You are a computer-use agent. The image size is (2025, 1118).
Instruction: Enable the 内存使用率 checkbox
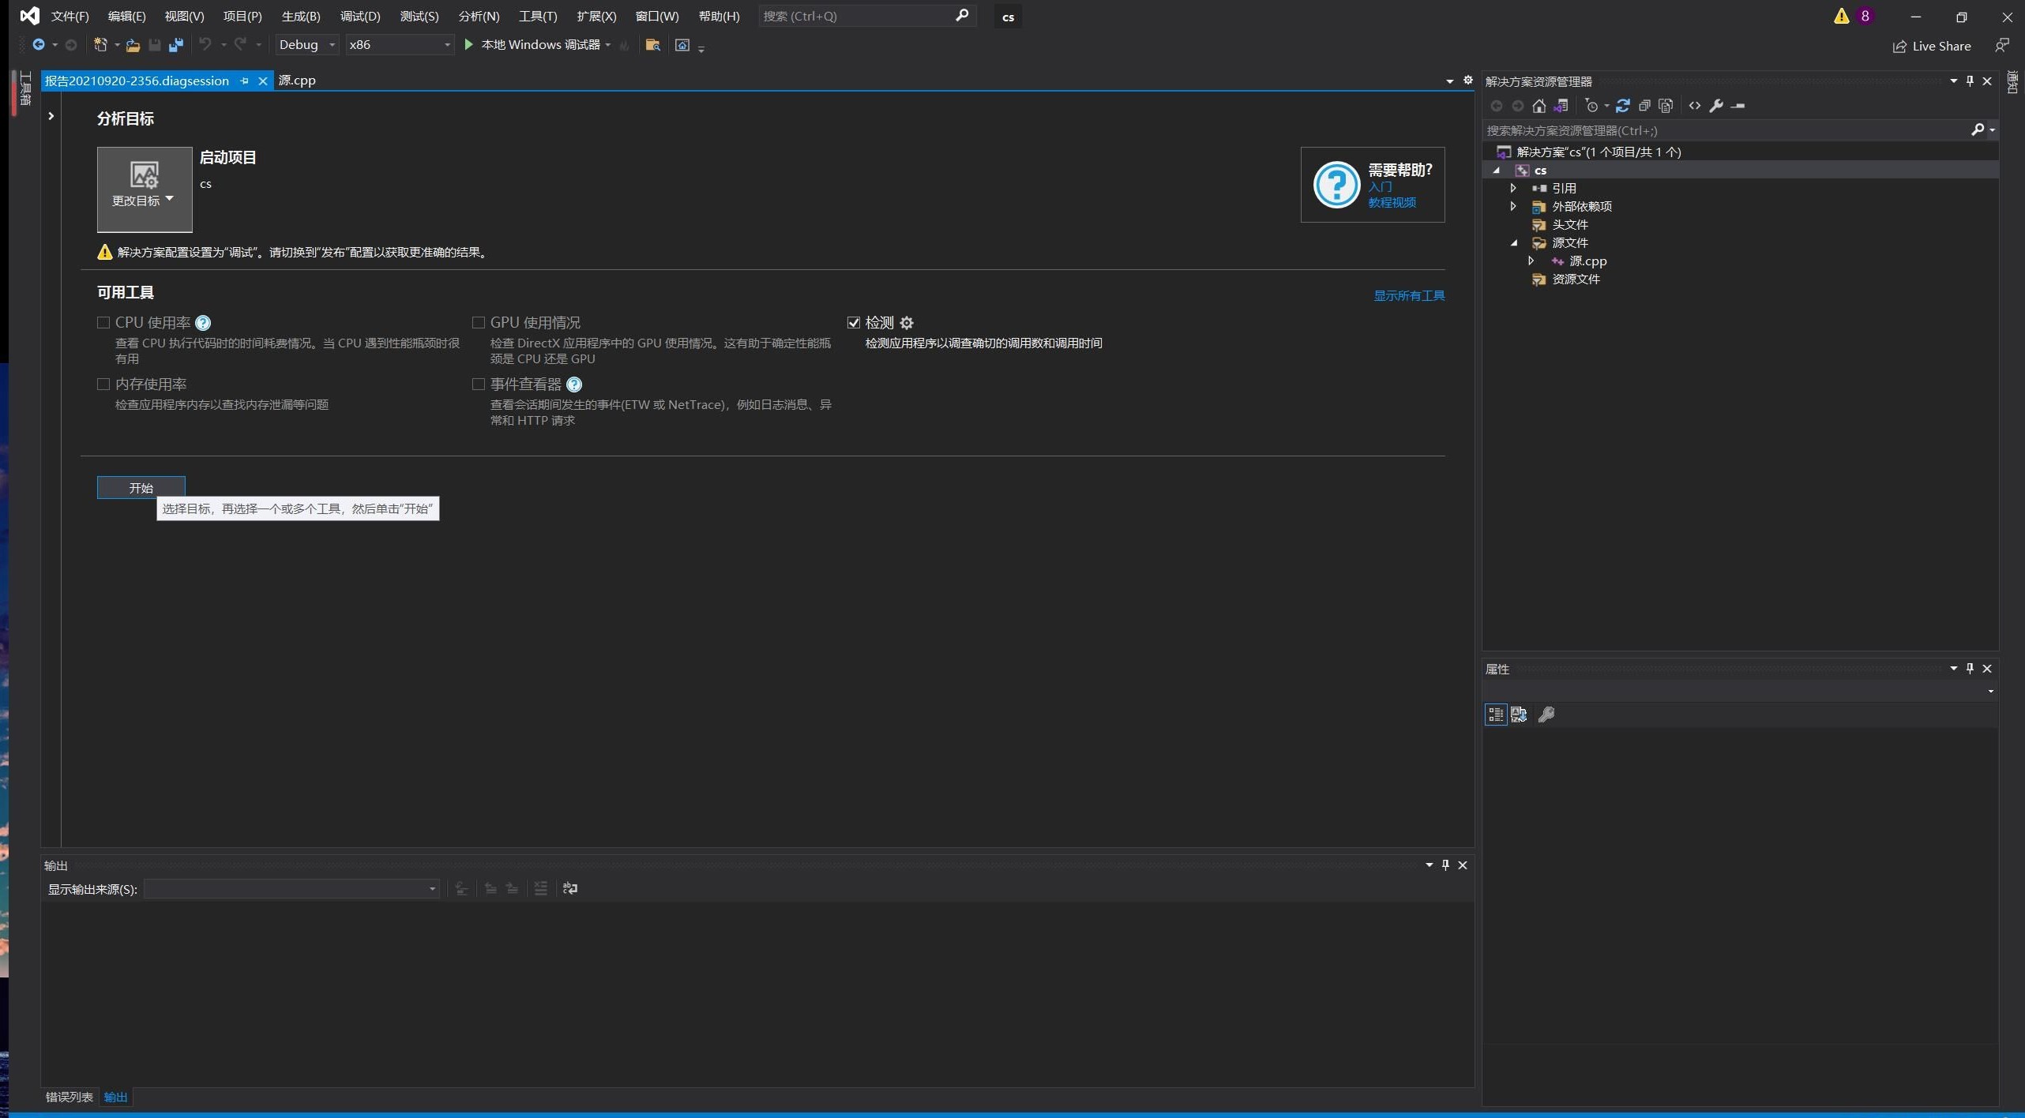point(103,384)
